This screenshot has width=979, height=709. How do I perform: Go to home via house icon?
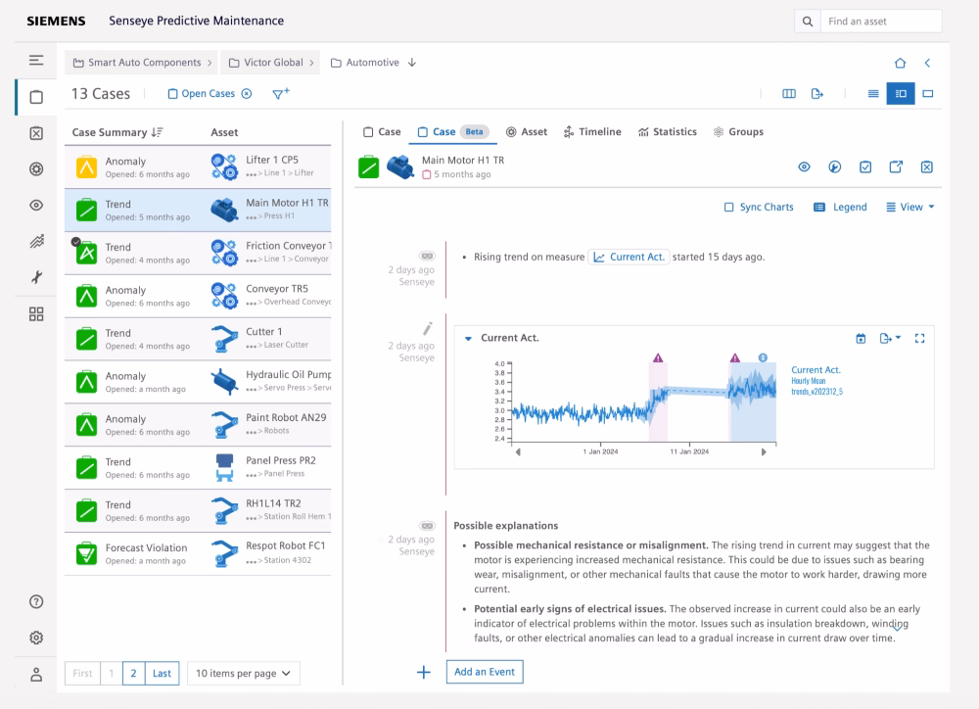click(x=900, y=63)
